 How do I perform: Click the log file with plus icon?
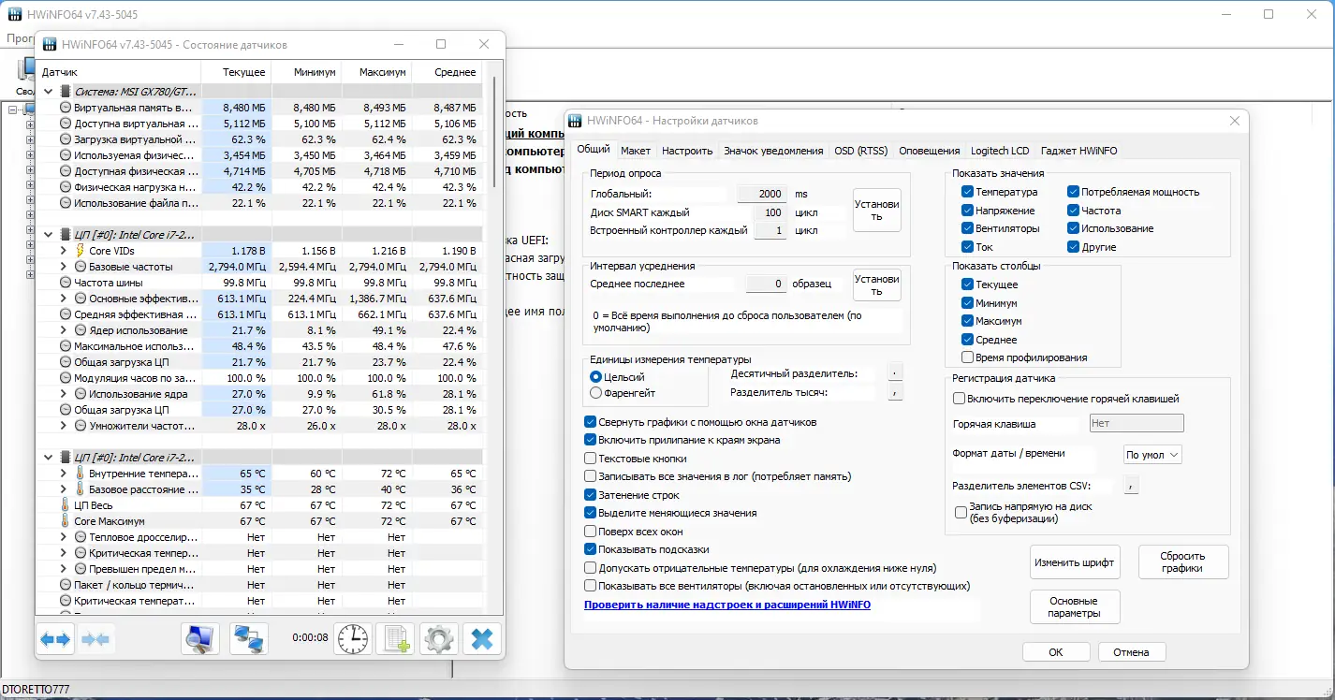click(x=394, y=639)
